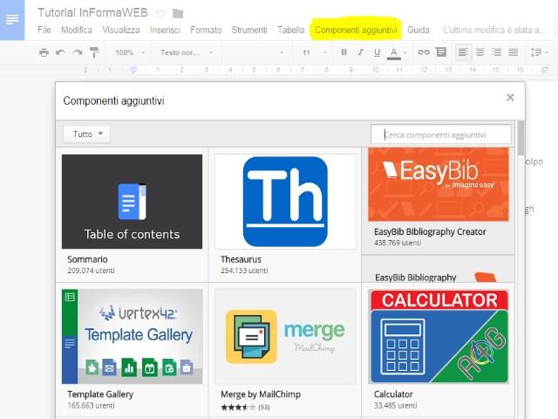Click the right indent marker on ruler
The width and height of the screenshot is (558, 419).
544,70
